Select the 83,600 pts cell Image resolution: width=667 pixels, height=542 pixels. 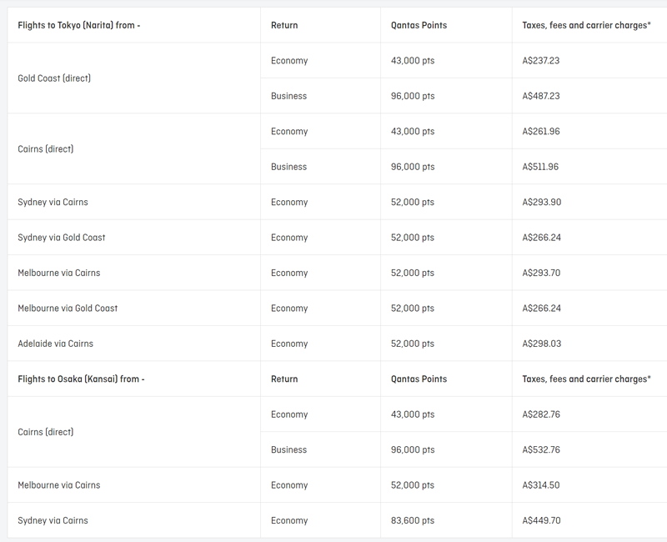point(413,520)
